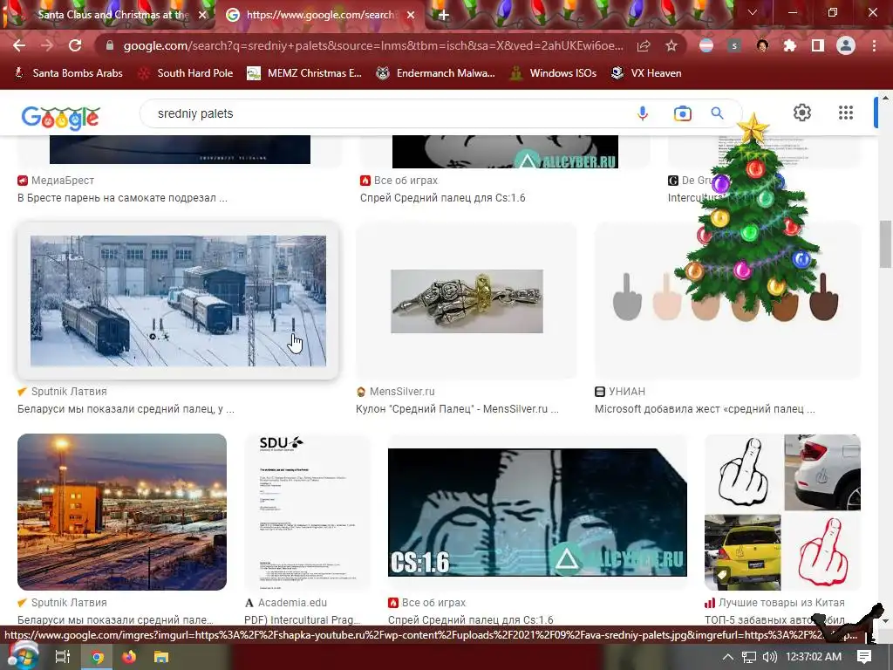Image resolution: width=893 pixels, height=670 pixels.
Task: Select the google.com/search tab
Action: click(319, 15)
